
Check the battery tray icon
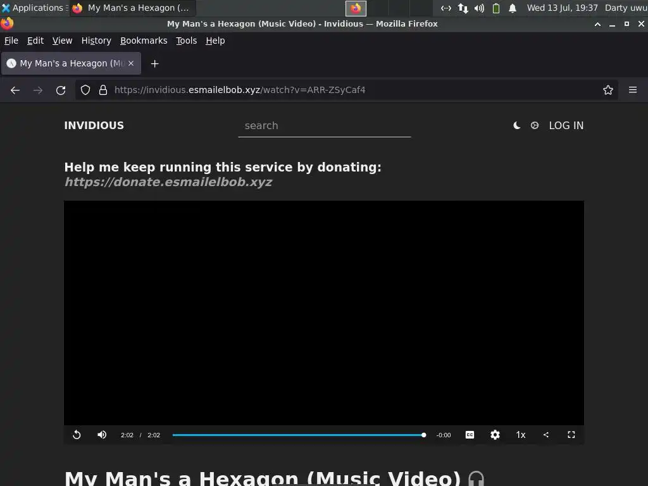click(496, 8)
